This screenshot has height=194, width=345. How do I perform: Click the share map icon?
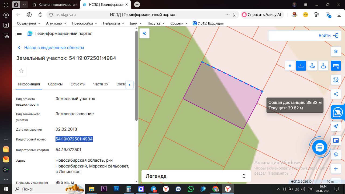[336, 94]
